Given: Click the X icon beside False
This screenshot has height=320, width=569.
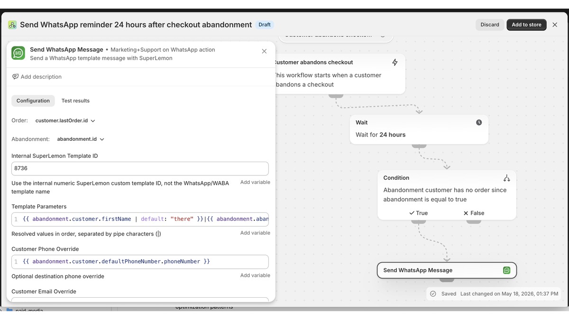Looking at the screenshot, I should pyautogui.click(x=466, y=213).
